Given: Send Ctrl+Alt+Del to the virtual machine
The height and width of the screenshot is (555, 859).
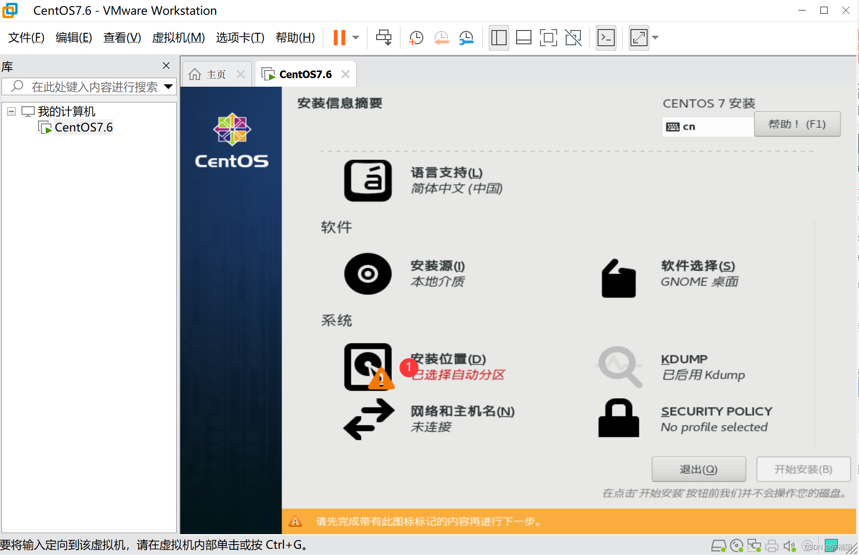Looking at the screenshot, I should pyautogui.click(x=384, y=38).
